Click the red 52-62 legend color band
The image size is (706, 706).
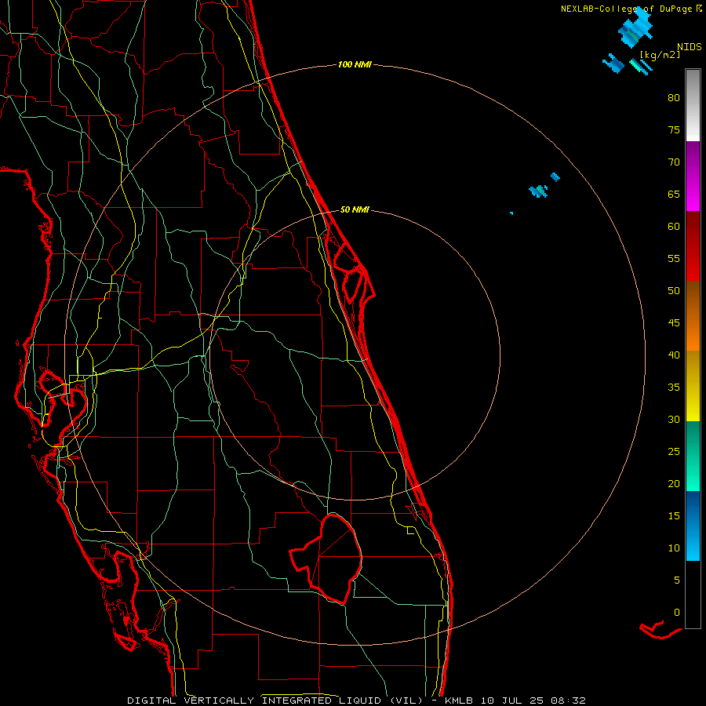[693, 246]
